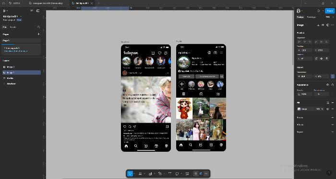Screen dimensions: 336x179
Task: Flip horizontal icon next to rotation
Action: [x=322, y=58]
